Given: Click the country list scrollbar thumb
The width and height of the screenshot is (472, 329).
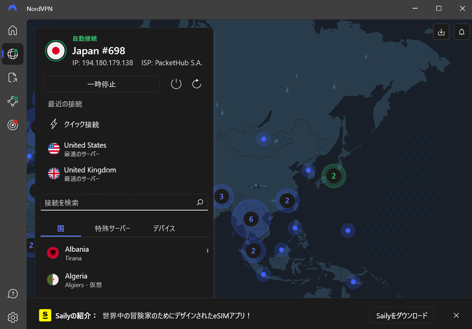Looking at the screenshot, I should coord(207,251).
